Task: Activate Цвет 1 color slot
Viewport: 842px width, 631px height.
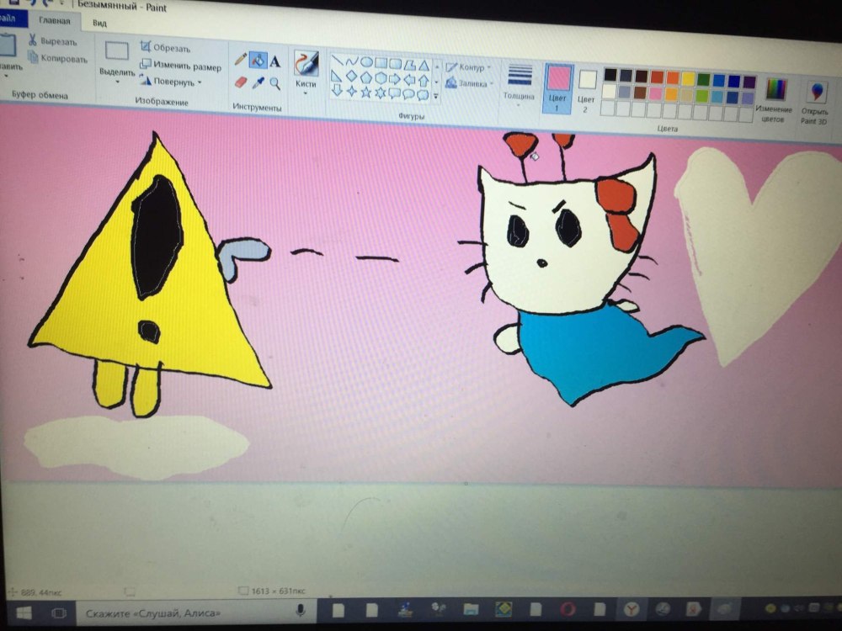Action: pos(558,88)
